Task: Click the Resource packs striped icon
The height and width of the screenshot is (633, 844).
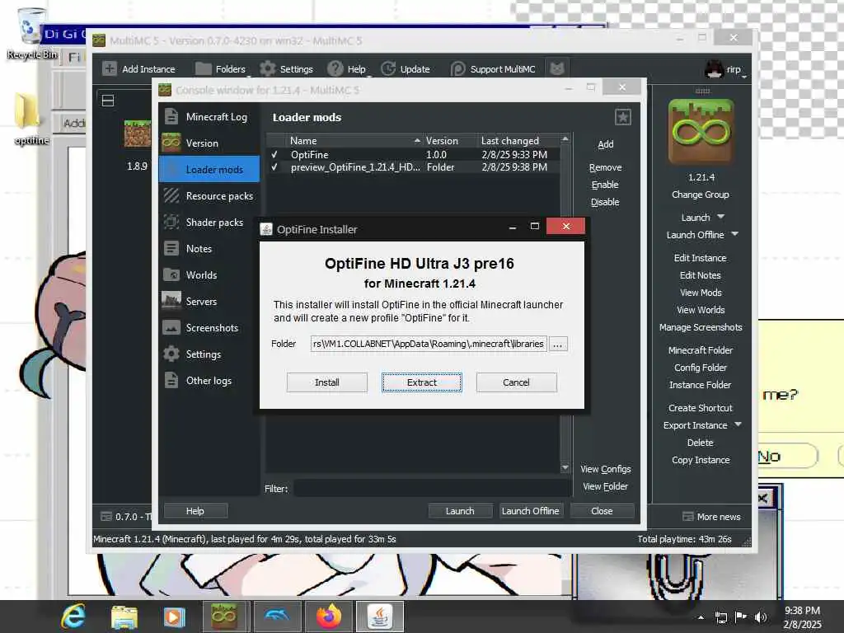Action: click(171, 195)
